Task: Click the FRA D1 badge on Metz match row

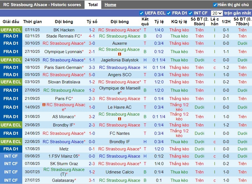Action: click(x=11, y=149)
